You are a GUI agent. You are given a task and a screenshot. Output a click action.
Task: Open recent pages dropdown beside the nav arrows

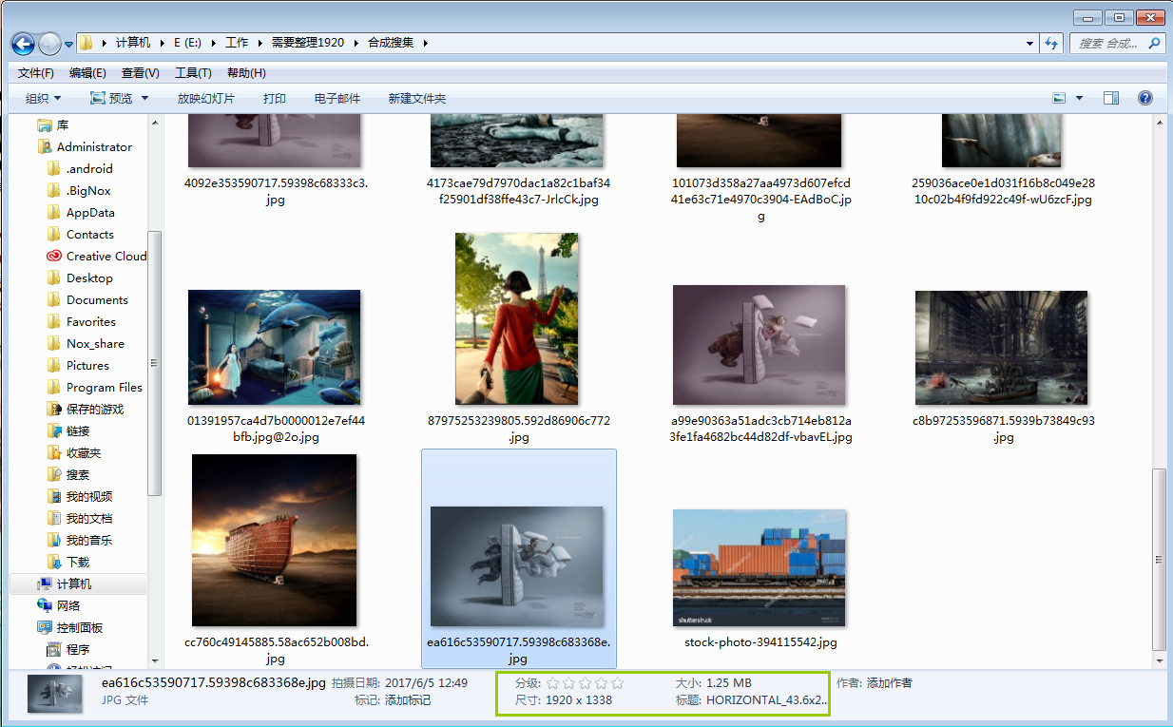point(68,45)
